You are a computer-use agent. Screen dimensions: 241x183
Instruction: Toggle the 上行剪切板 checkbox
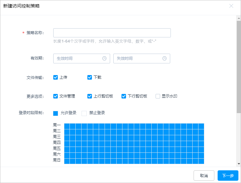pyautogui.click(x=90, y=96)
